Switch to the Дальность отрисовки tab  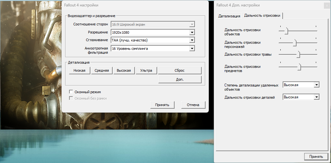(x=262, y=15)
